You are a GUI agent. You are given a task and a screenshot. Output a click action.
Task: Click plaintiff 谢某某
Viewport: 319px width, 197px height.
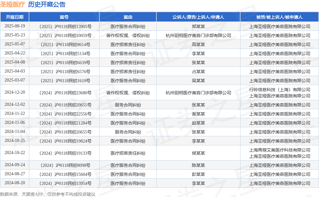coord(198,114)
